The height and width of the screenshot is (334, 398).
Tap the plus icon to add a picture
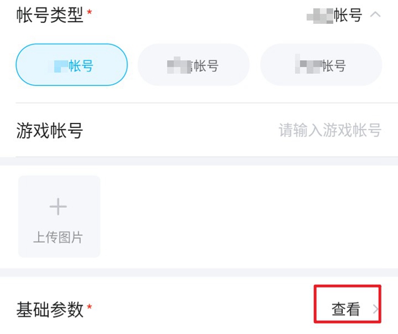(59, 207)
